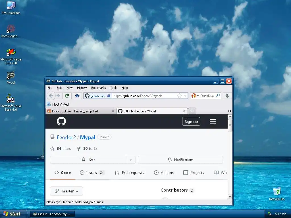291x218 pixels.
Task: Reload the current page
Action: point(67,96)
